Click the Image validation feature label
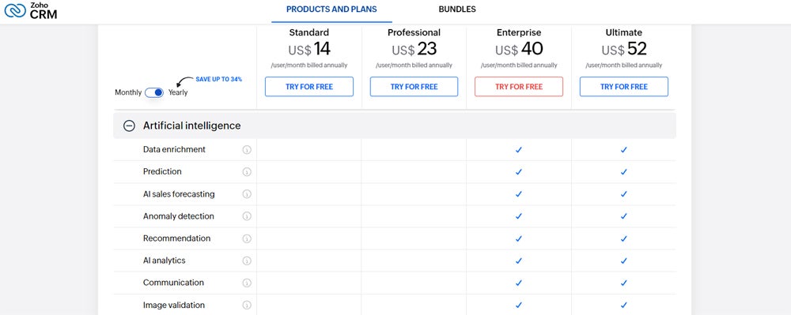Viewport: 791px width, 315px height. (x=174, y=305)
